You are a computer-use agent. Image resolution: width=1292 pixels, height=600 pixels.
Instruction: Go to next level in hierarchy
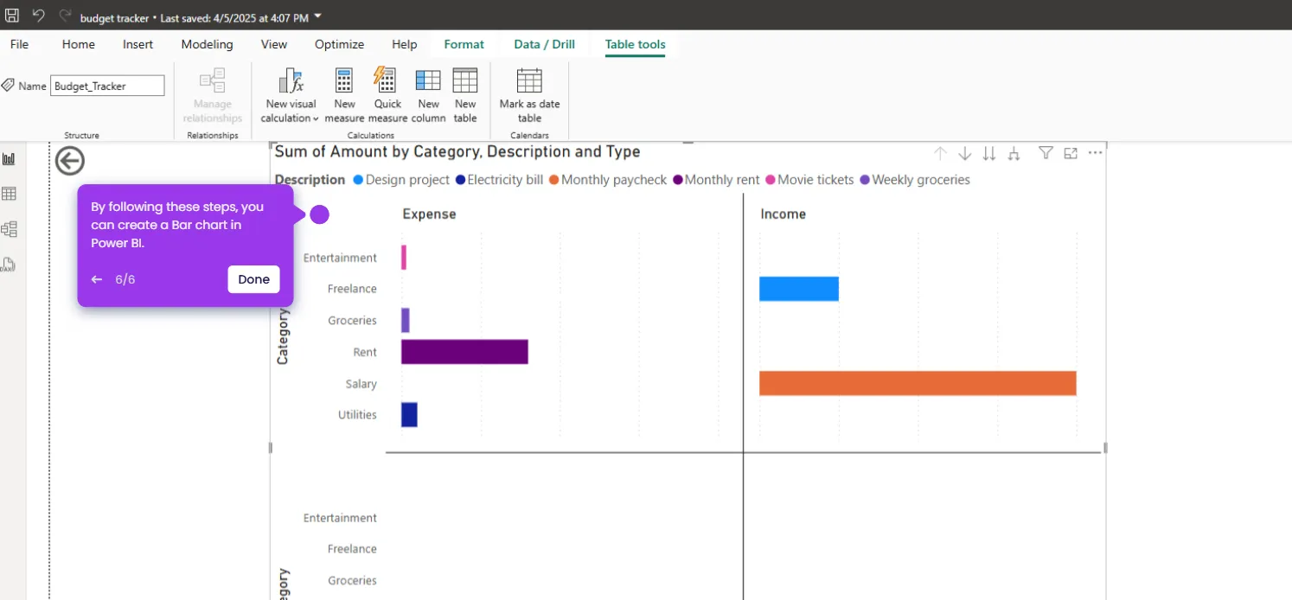point(989,153)
